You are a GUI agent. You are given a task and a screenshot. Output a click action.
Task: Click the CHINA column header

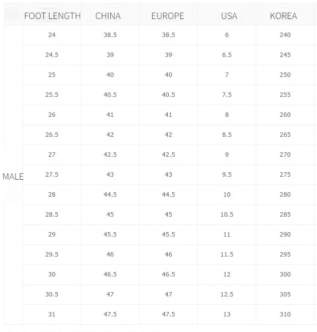108,16
